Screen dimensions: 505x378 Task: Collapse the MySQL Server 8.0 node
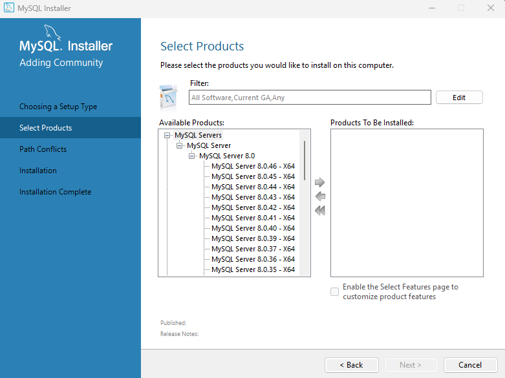click(x=191, y=156)
